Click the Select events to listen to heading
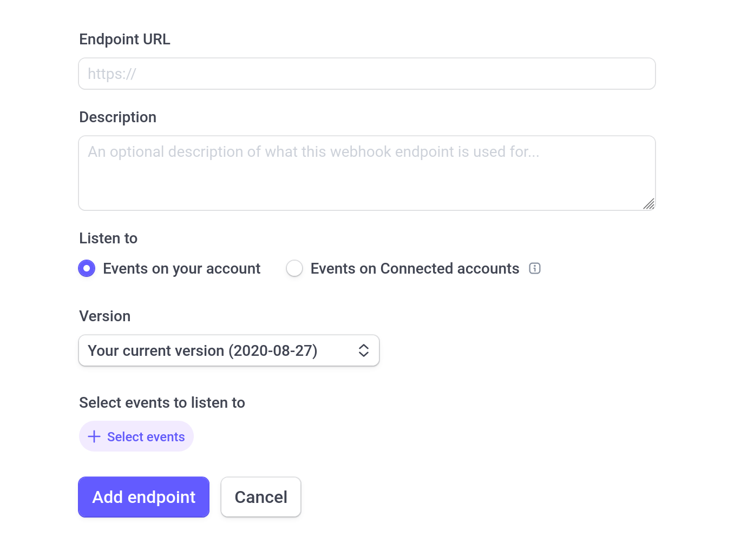Viewport: 734px width, 557px height. pos(162,402)
